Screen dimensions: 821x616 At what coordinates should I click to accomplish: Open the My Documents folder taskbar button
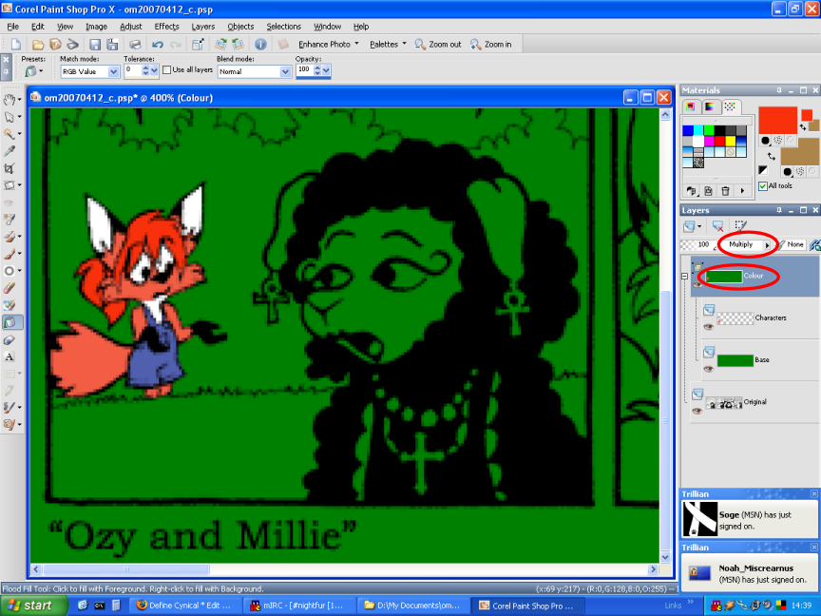(413, 606)
